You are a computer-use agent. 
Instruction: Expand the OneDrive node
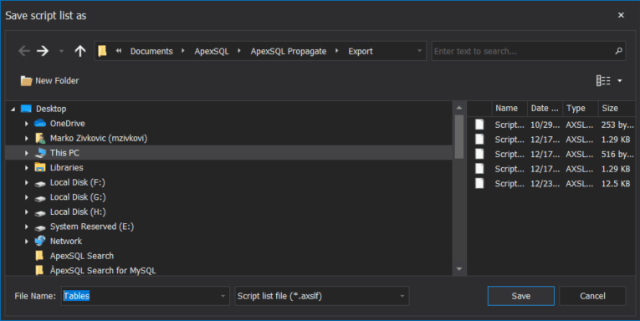[27, 124]
